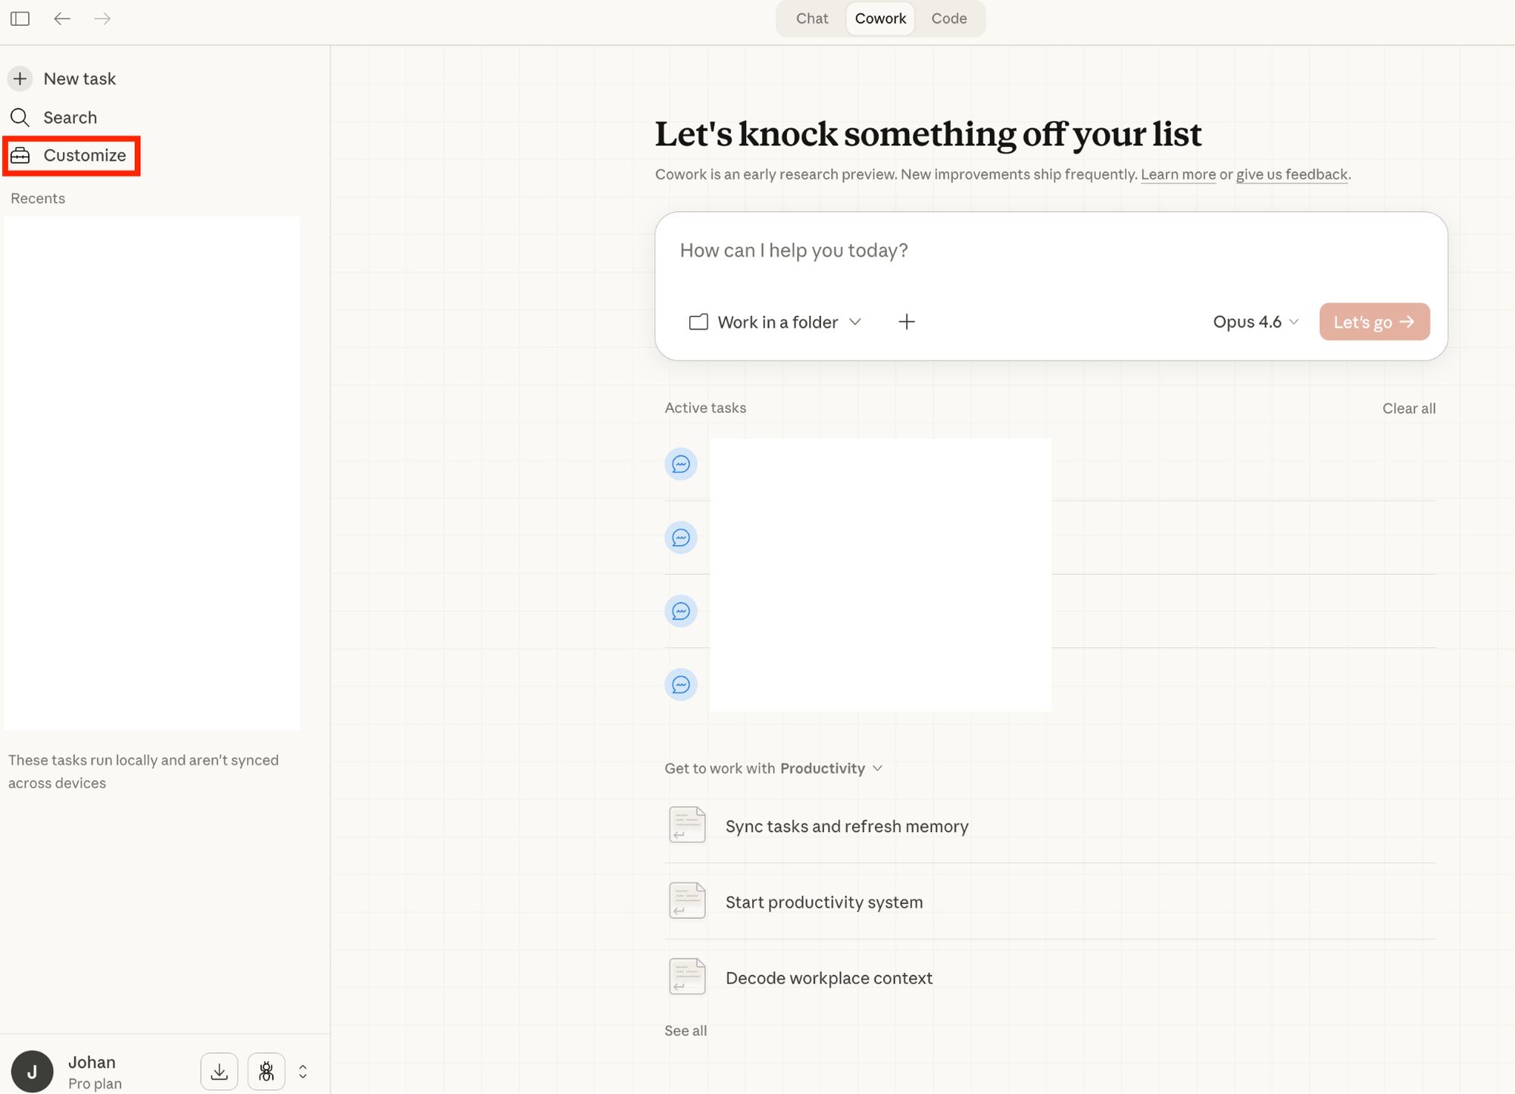Click the New task plus icon
The height and width of the screenshot is (1094, 1515).
click(20, 79)
